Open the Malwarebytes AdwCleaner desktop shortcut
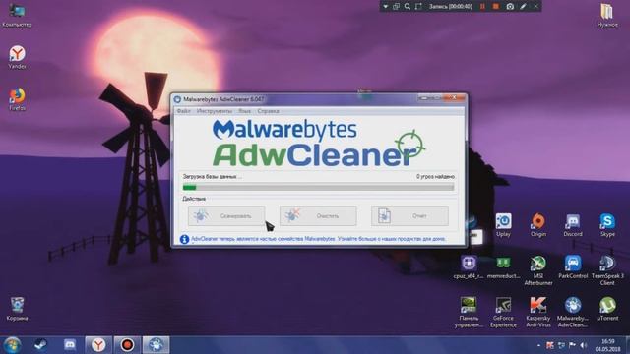Viewport: 630px width, 354px height. [x=573, y=313]
